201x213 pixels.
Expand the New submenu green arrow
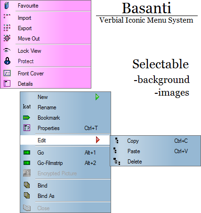(x=97, y=97)
